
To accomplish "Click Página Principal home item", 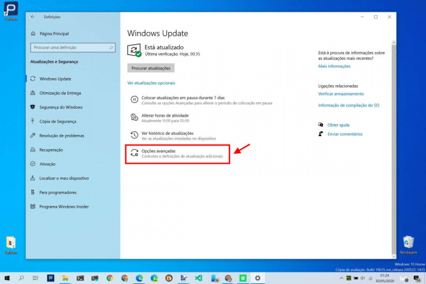I will coord(54,34).
